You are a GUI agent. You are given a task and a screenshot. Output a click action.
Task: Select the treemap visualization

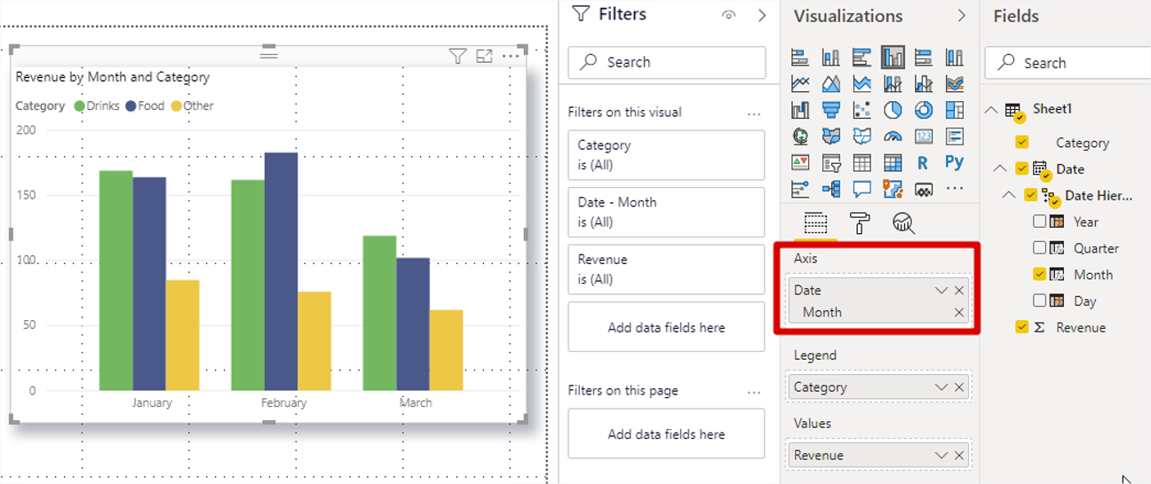(955, 110)
